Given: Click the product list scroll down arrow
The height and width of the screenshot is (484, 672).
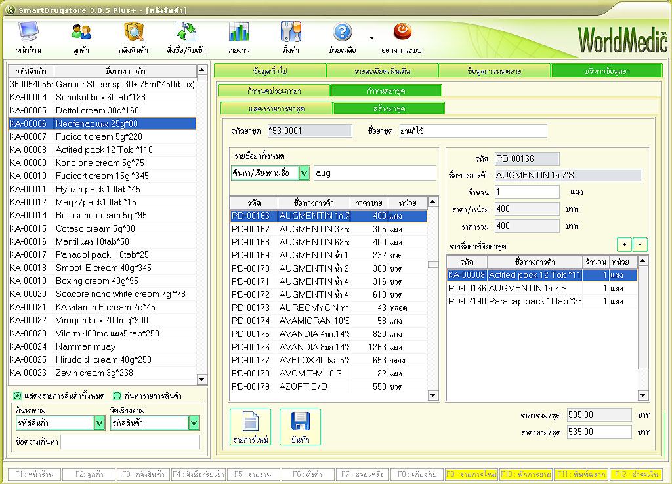Looking at the screenshot, I should 202,380.
